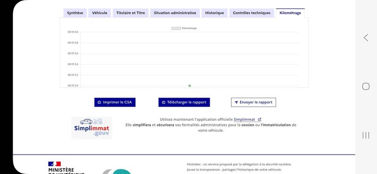Click Envoyer le rapport button
Image resolution: width=377 pixels, height=174 pixels.
(254, 102)
